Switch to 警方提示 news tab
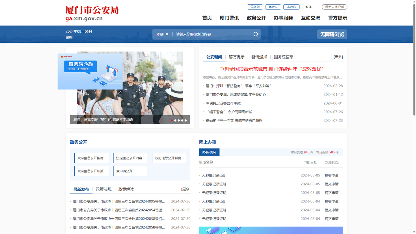The width and height of the screenshot is (416, 234). point(237,57)
